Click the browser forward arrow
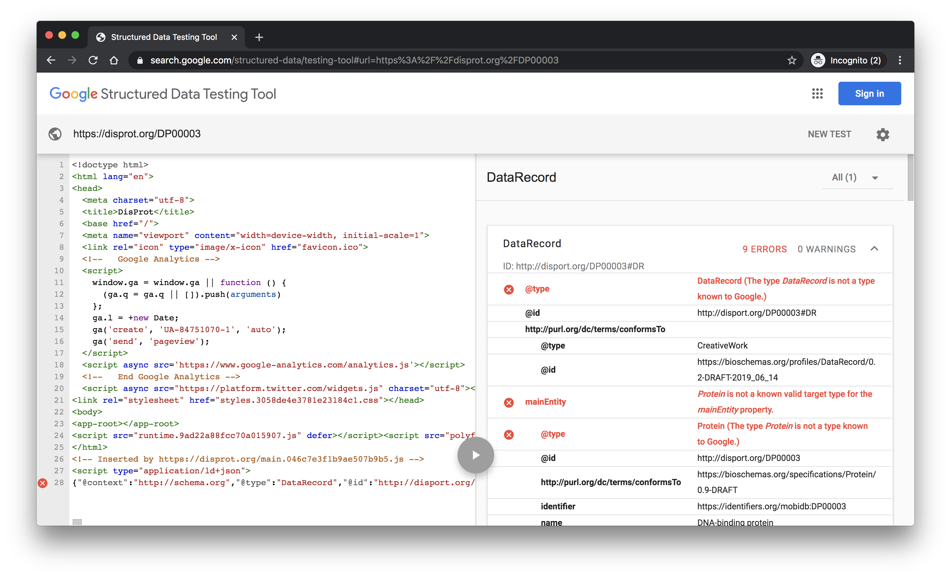951x578 pixels. (x=72, y=60)
